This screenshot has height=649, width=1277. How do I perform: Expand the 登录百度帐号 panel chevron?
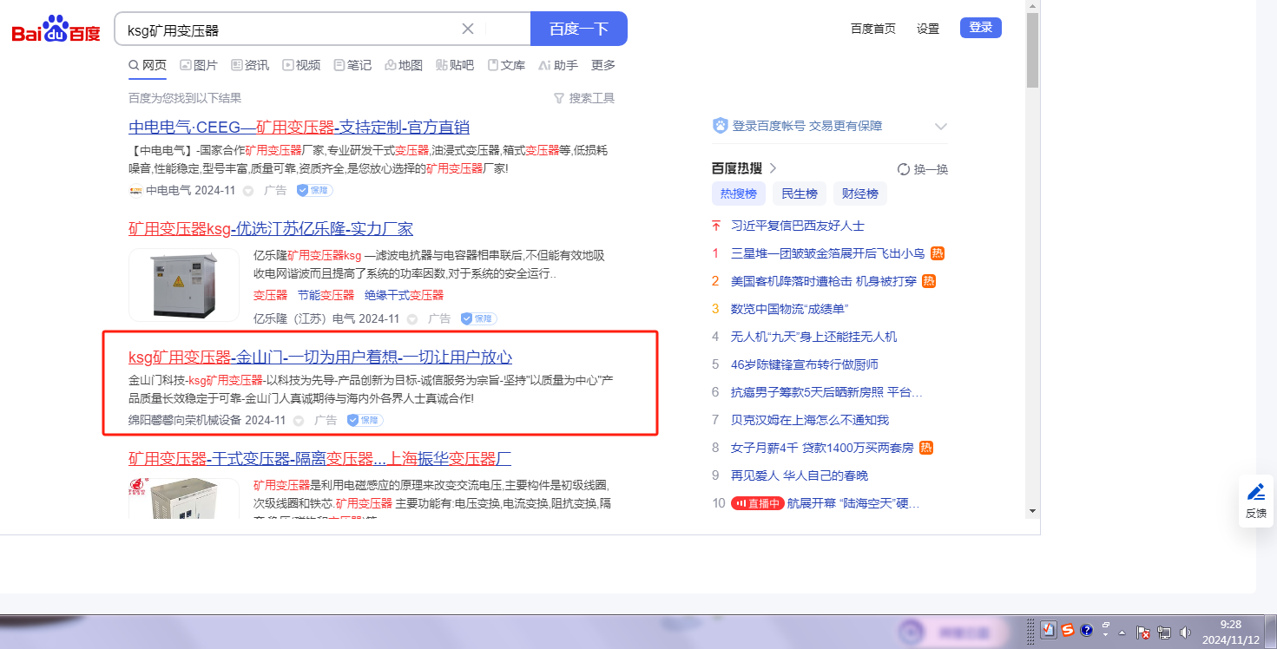(940, 127)
